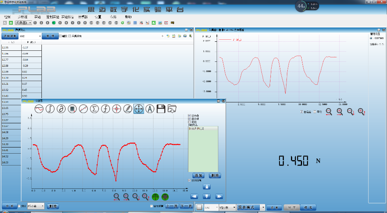This screenshot has width=387, height=213.
Task: Toggle the checkbox below the 添加 button
Action: click(x=190, y=181)
